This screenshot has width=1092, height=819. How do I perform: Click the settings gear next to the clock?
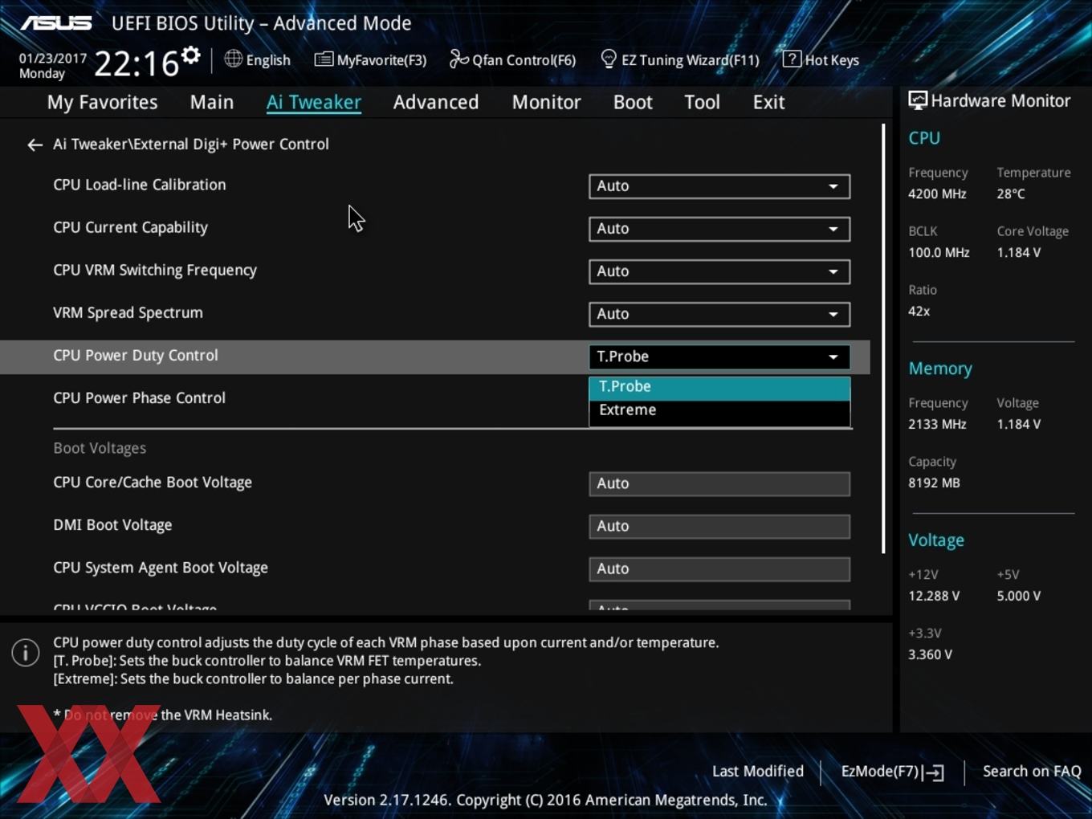coord(190,55)
